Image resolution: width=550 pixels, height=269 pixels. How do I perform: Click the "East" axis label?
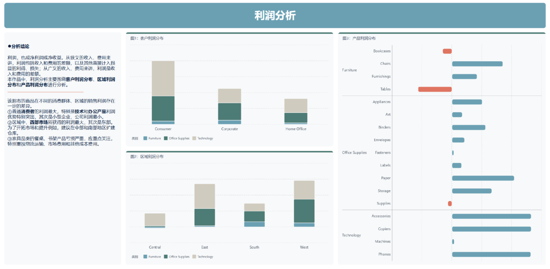[205, 247]
